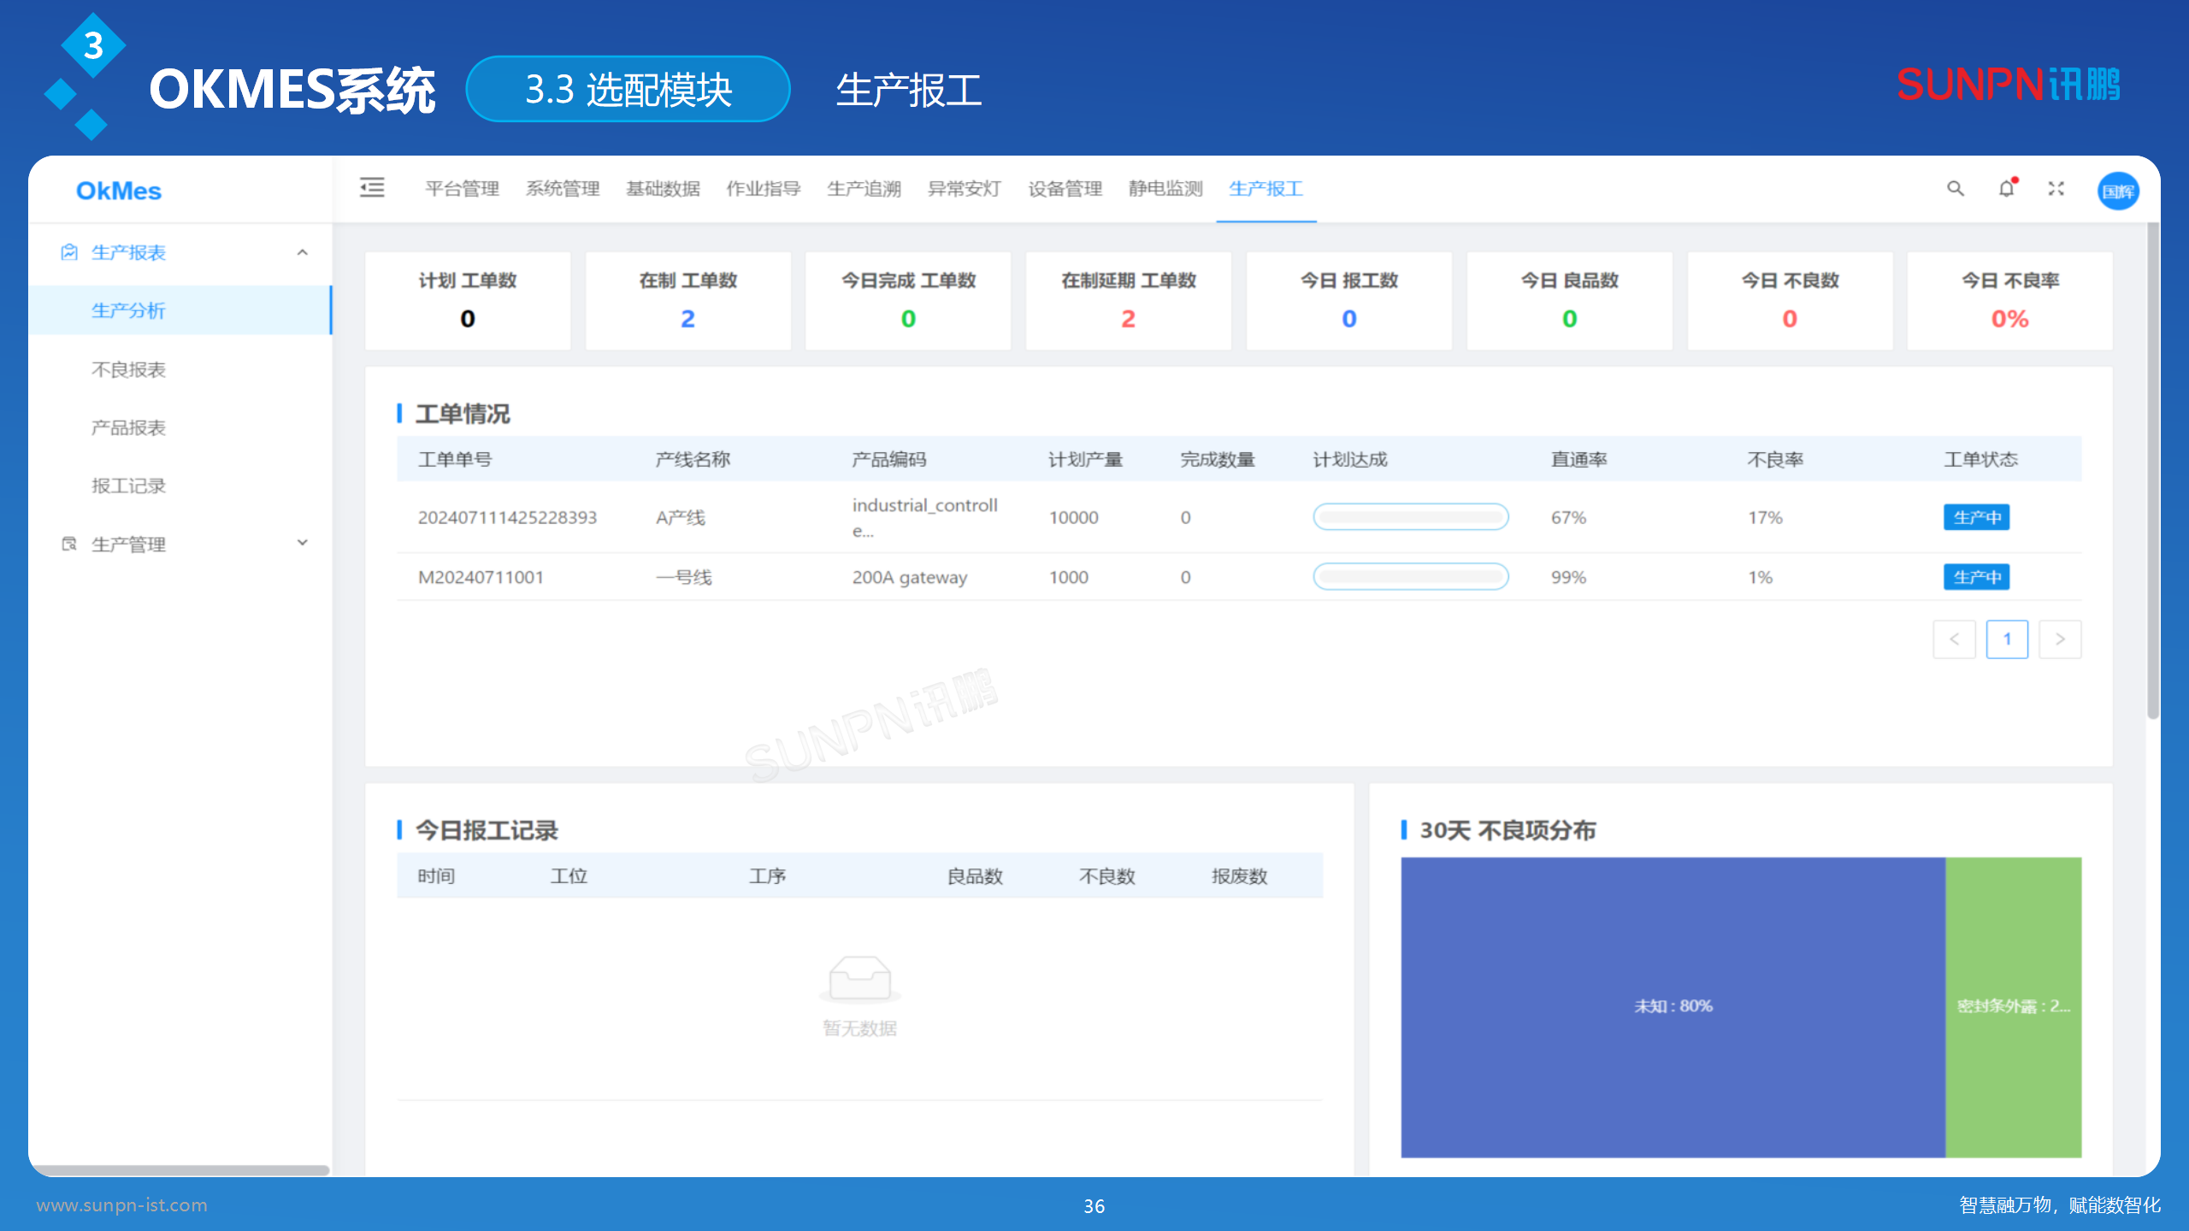2189x1231 pixels.
Task: Open the search magnifier icon
Action: click(1955, 188)
